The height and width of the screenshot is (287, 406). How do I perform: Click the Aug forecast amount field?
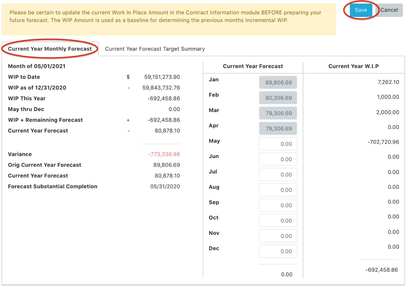(278, 190)
